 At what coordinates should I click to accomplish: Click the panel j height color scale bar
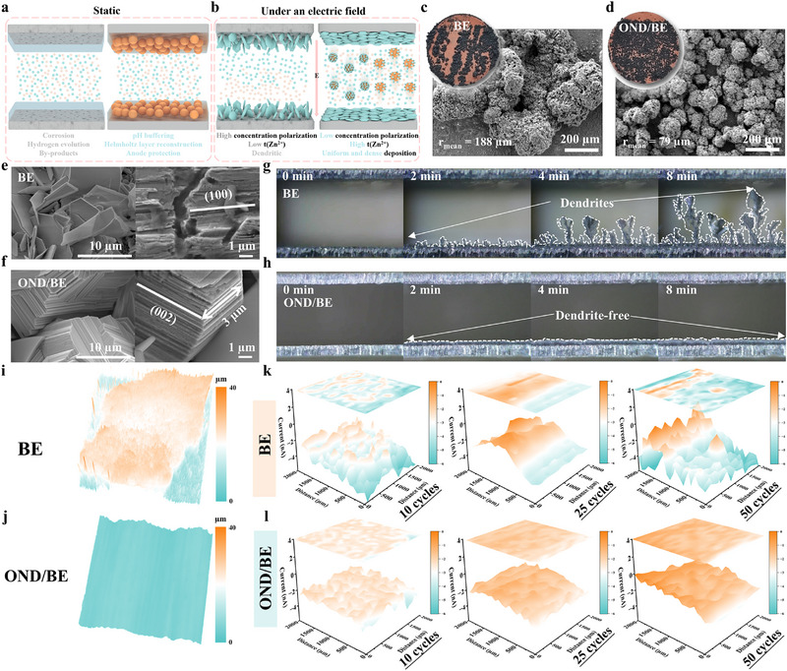220,585
